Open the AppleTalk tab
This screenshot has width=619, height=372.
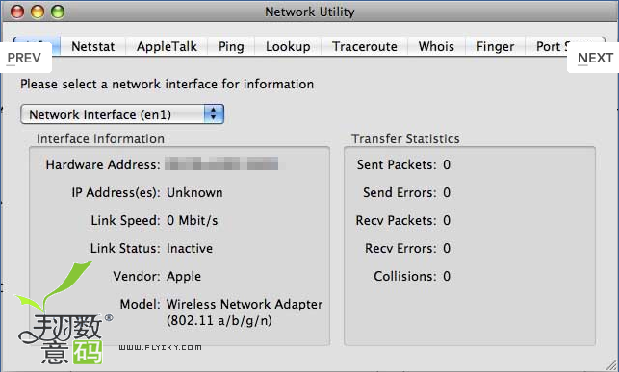pos(167,46)
